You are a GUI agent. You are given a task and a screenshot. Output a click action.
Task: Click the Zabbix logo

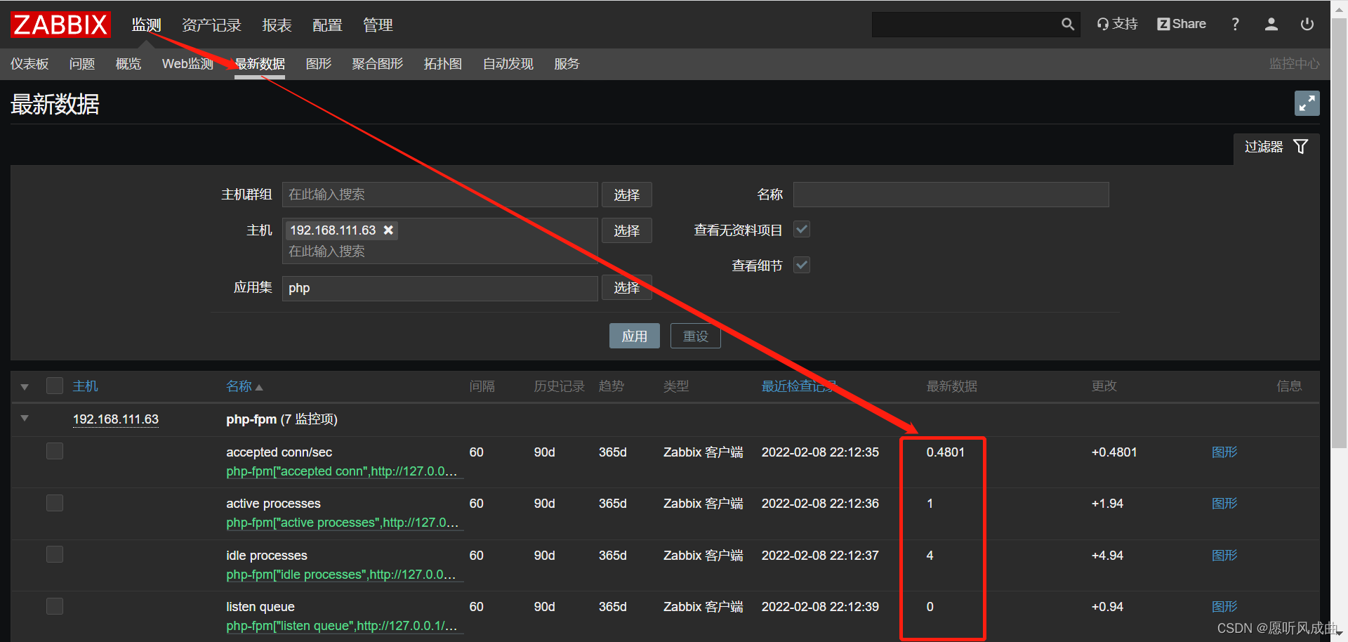pos(60,25)
